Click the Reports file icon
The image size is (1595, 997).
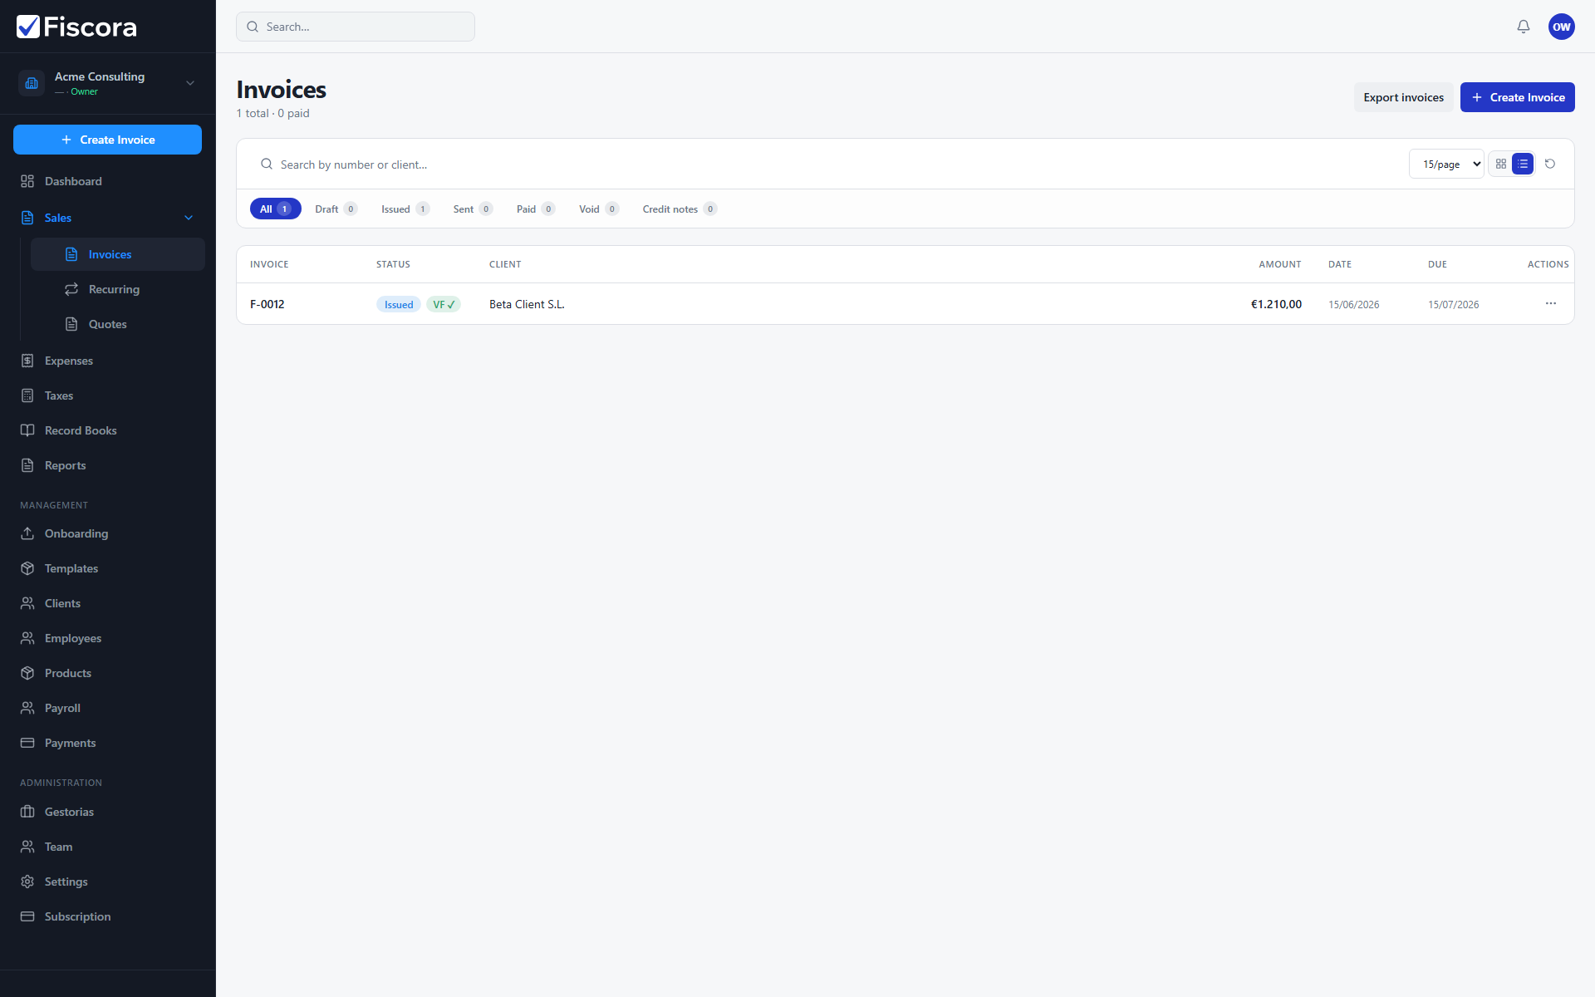pyautogui.click(x=27, y=465)
